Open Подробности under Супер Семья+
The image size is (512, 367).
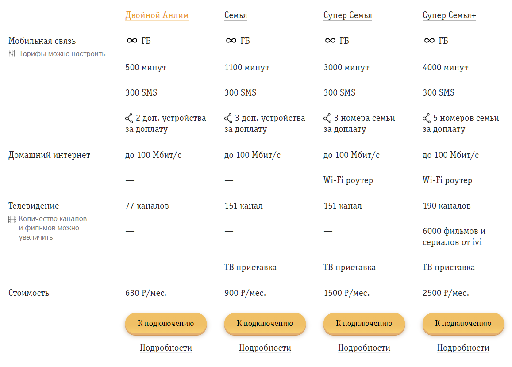coord(463,348)
